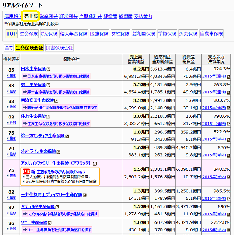Click external icon after 2015年(連結) in 日本生命 row
The height and width of the screenshot is (235, 234).
pyautogui.click(x=229, y=77)
